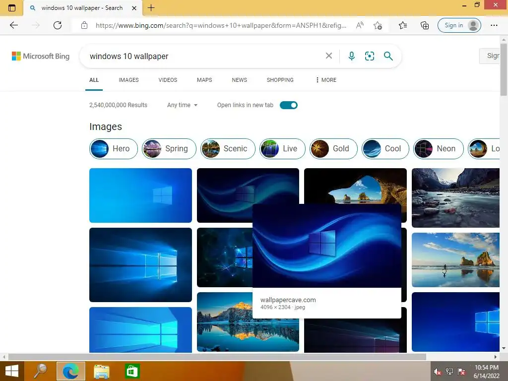508x381 pixels.
Task: Open Microsoft Store from taskbar
Action: pyautogui.click(x=132, y=371)
